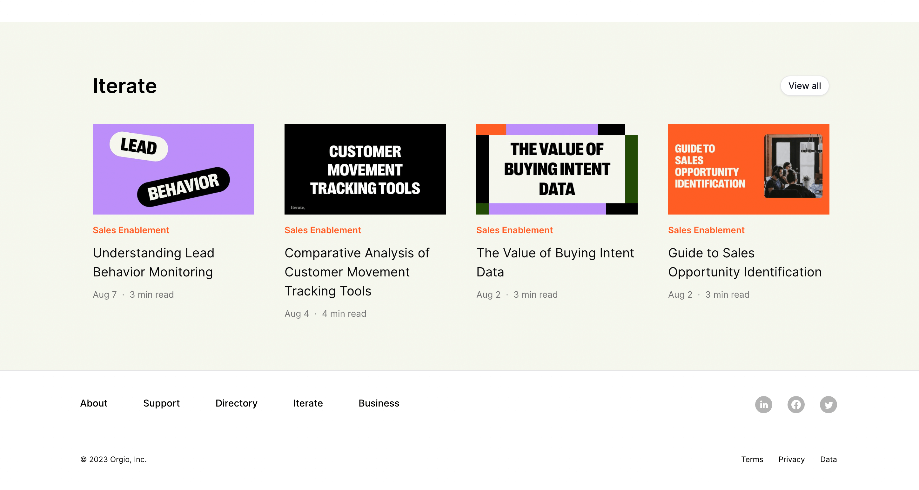Click The Value of Buying Intent Data title

555,262
